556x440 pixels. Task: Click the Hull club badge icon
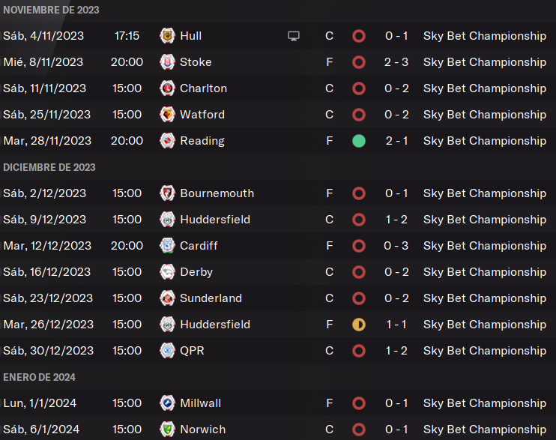point(167,36)
